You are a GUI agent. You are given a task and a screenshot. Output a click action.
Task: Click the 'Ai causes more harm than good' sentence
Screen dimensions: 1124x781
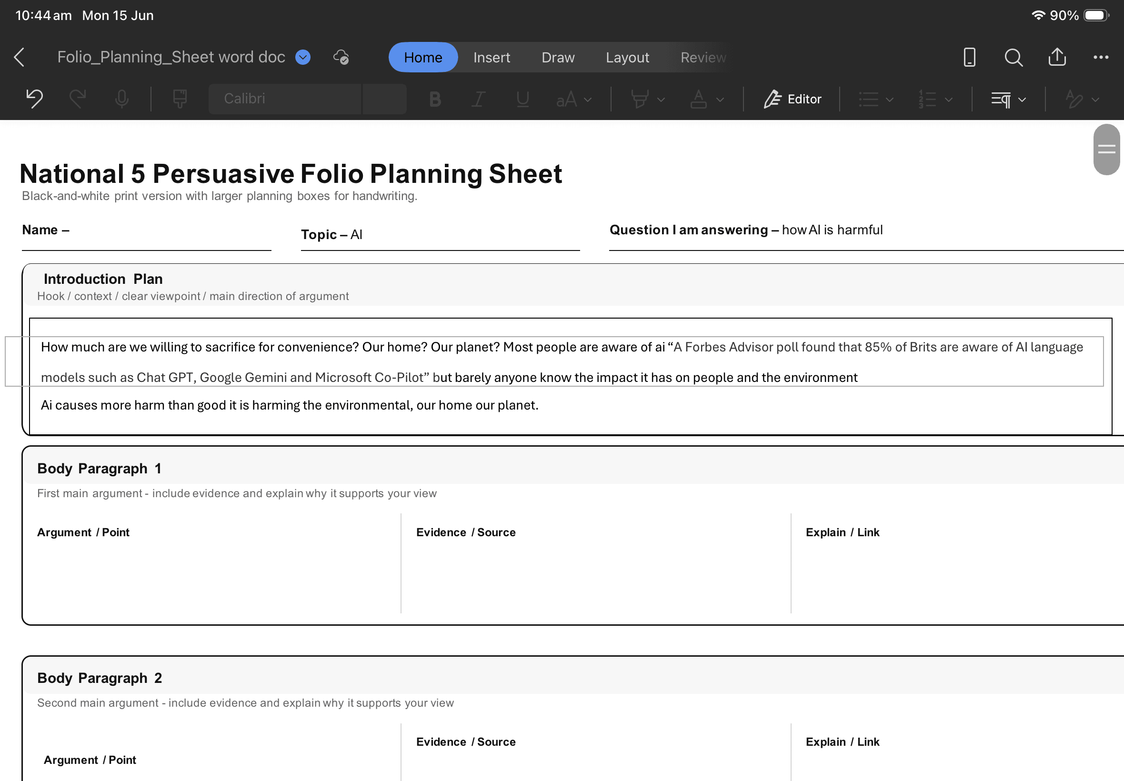[x=289, y=405]
